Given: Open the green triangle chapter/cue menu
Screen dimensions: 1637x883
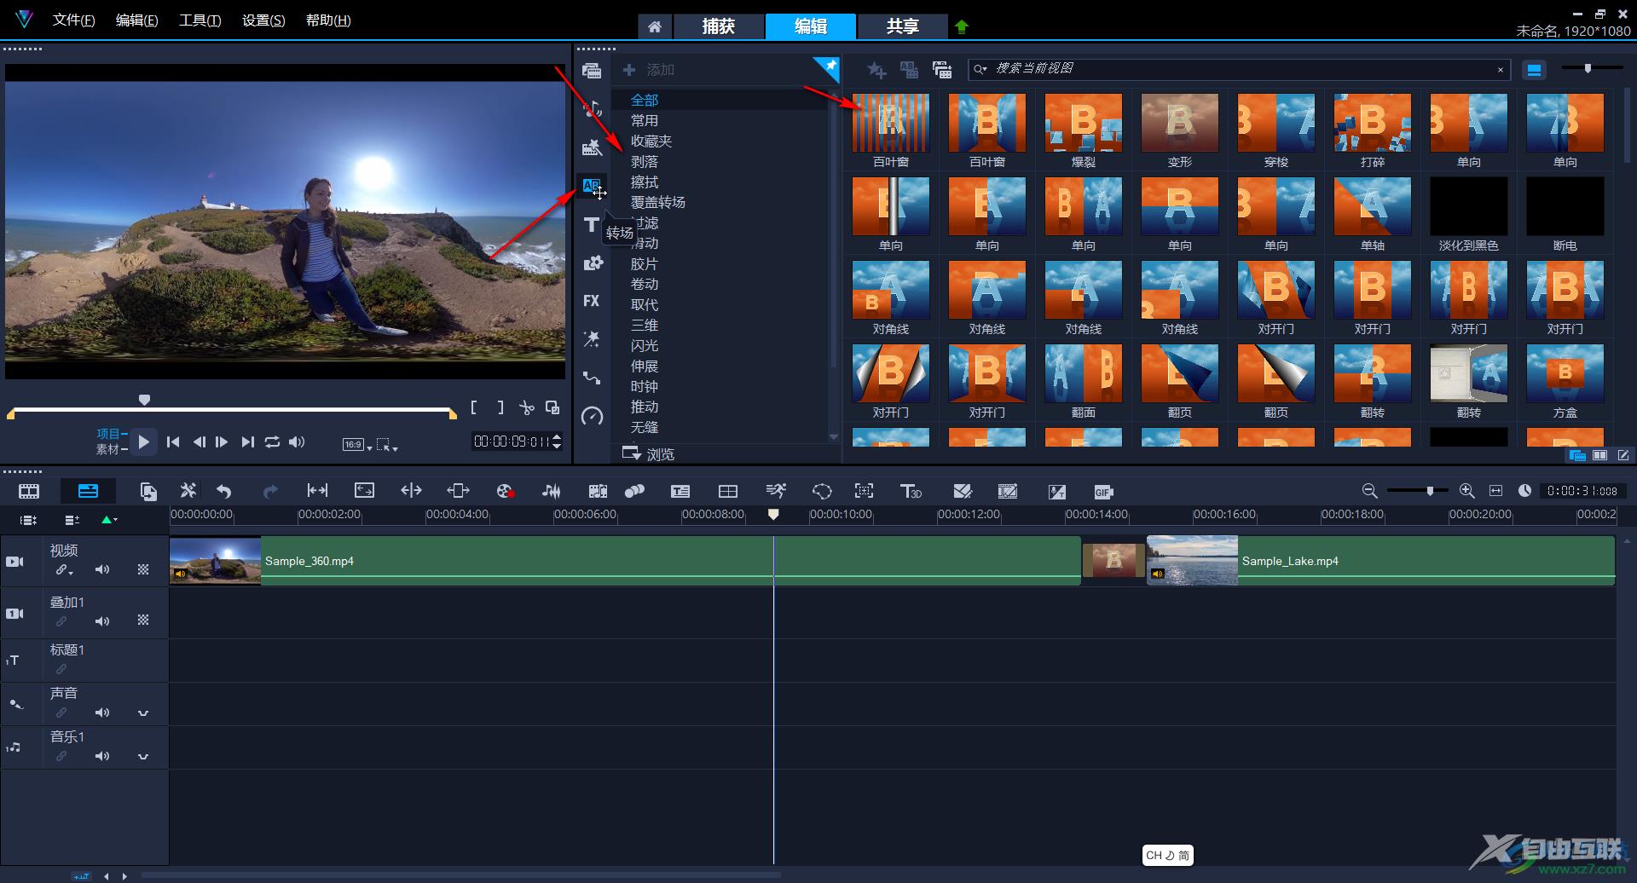Looking at the screenshot, I should pyautogui.click(x=109, y=519).
